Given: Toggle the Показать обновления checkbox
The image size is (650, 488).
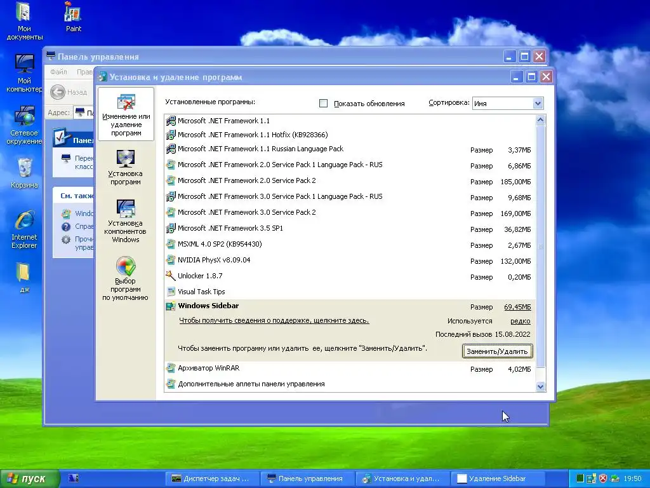Looking at the screenshot, I should [x=323, y=104].
